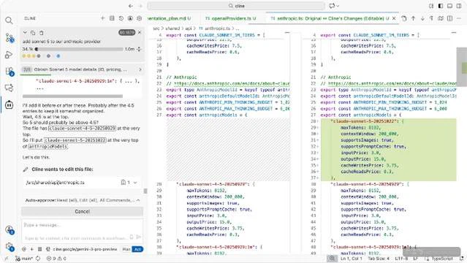Click the first yellow dot in task timeline

24,56
